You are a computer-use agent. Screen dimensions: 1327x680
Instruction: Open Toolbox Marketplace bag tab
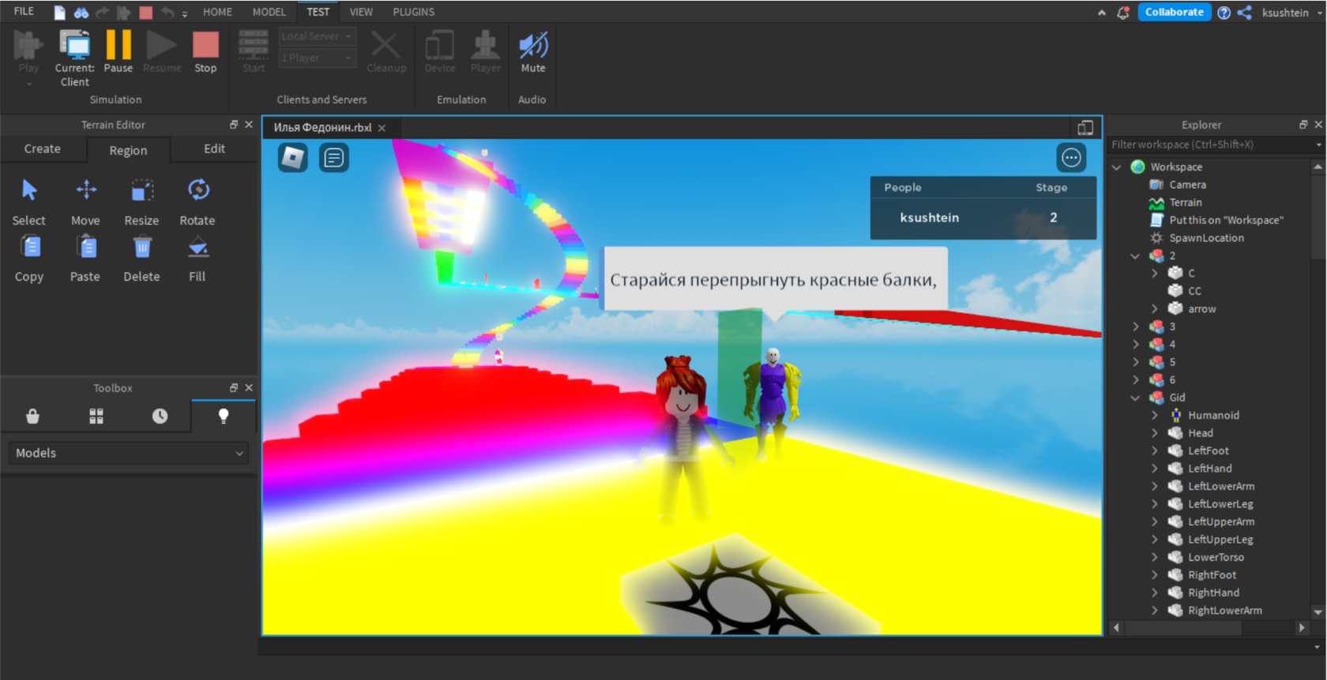click(x=32, y=417)
